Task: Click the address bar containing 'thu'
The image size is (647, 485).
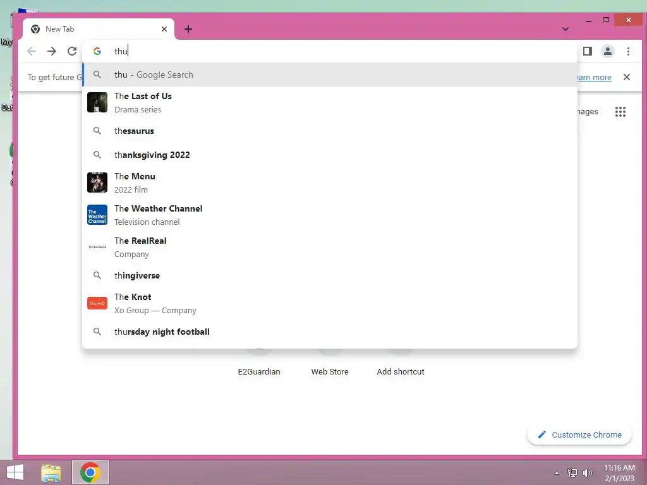Action: (x=330, y=51)
